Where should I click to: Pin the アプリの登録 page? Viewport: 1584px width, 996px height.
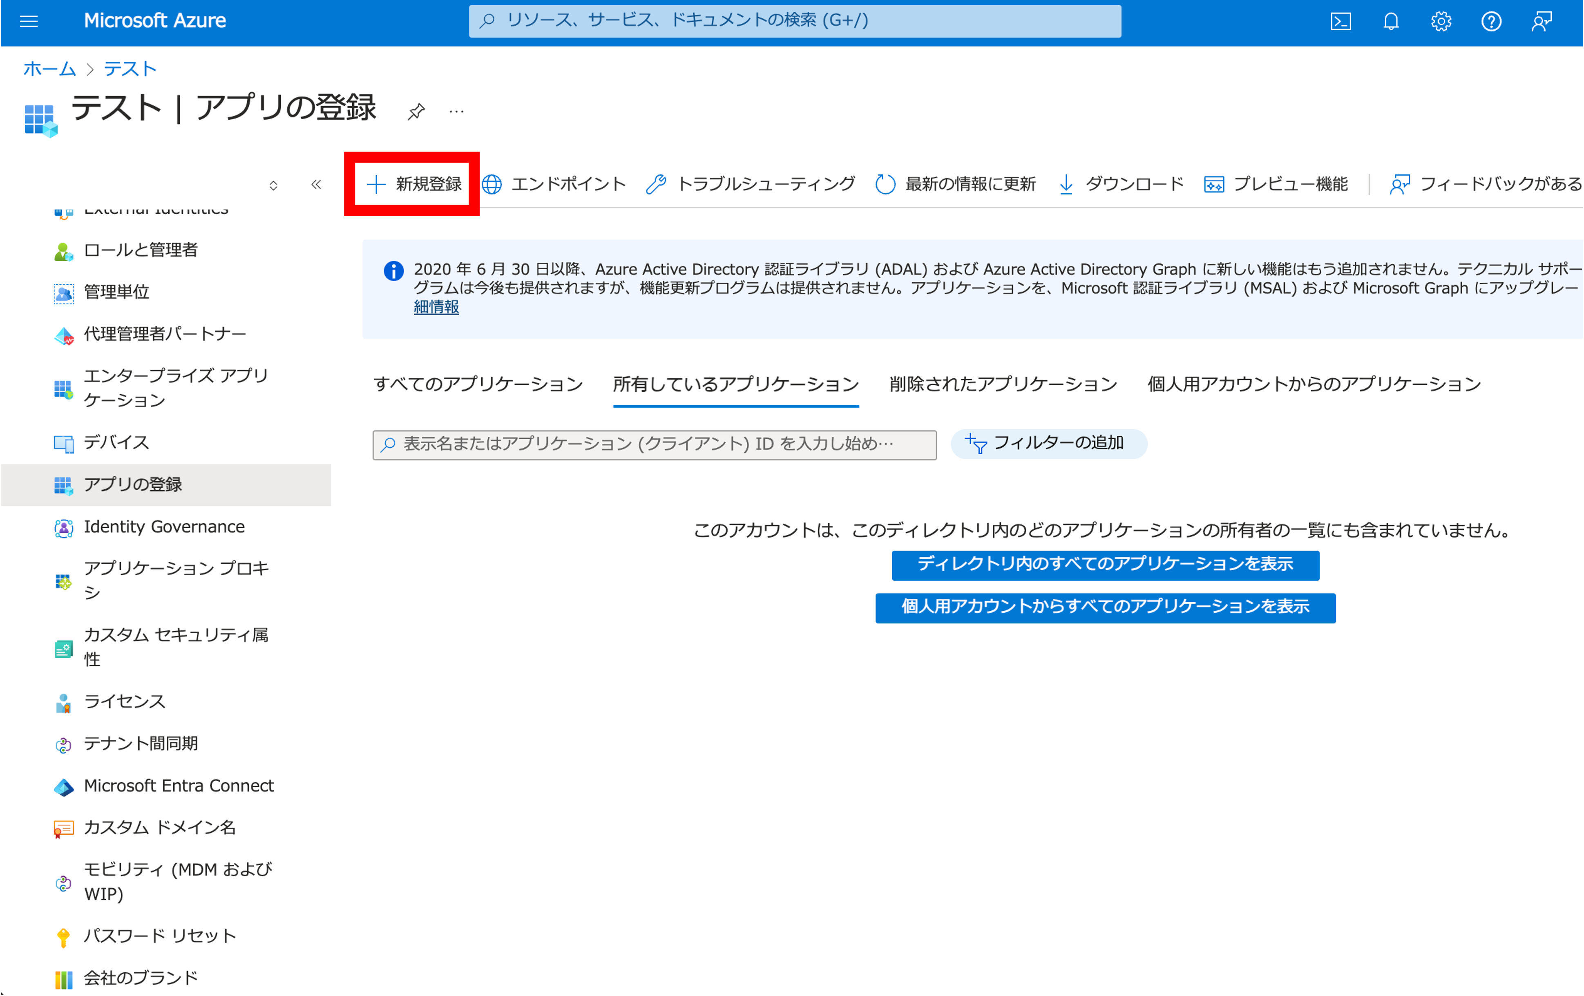416,111
